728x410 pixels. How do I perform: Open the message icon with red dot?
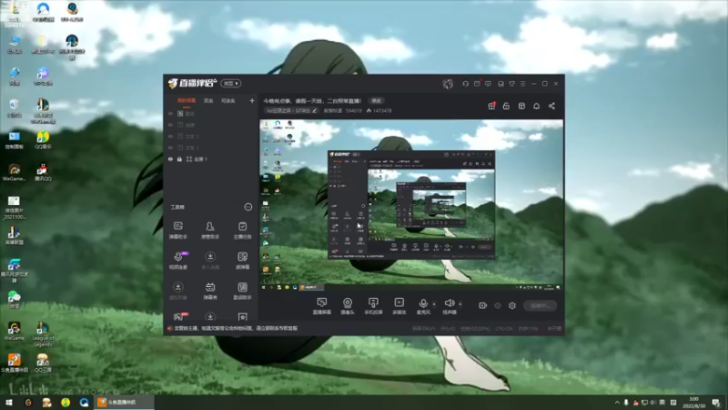[477, 84]
